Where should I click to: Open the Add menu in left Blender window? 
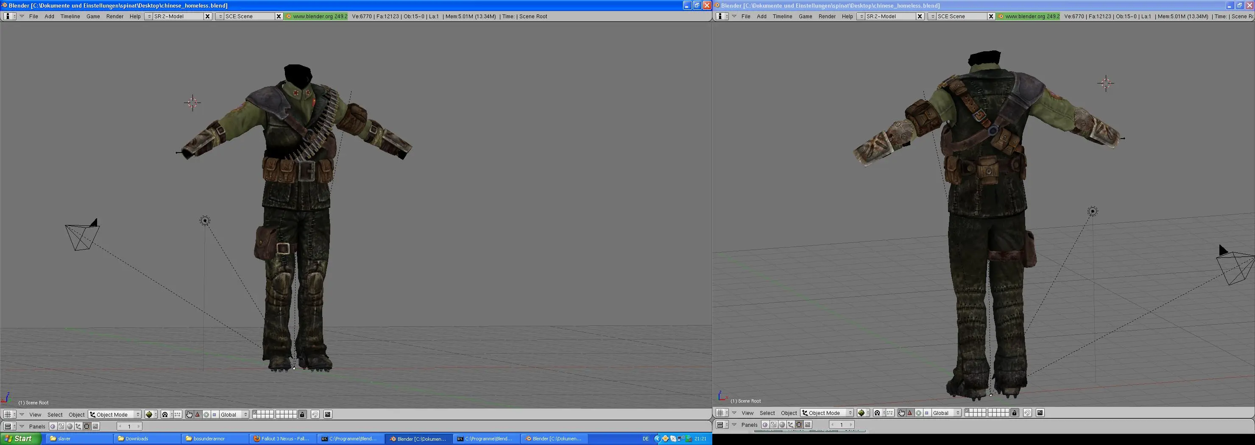(x=49, y=16)
